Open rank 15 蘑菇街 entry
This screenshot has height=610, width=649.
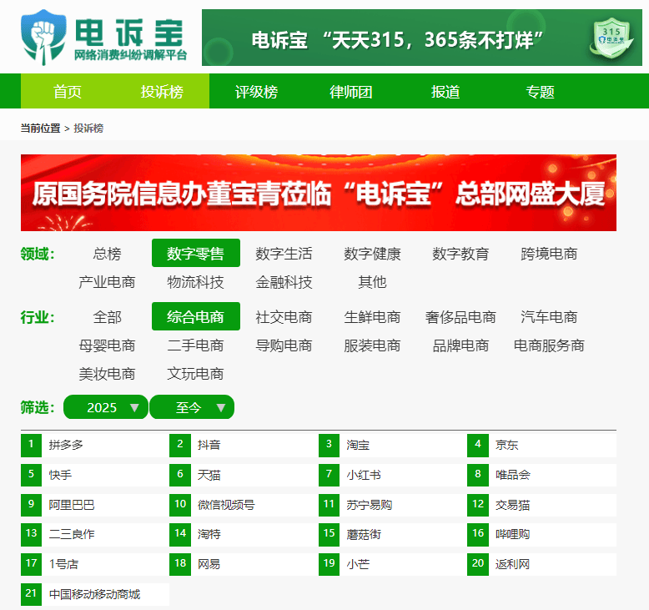coord(393,535)
